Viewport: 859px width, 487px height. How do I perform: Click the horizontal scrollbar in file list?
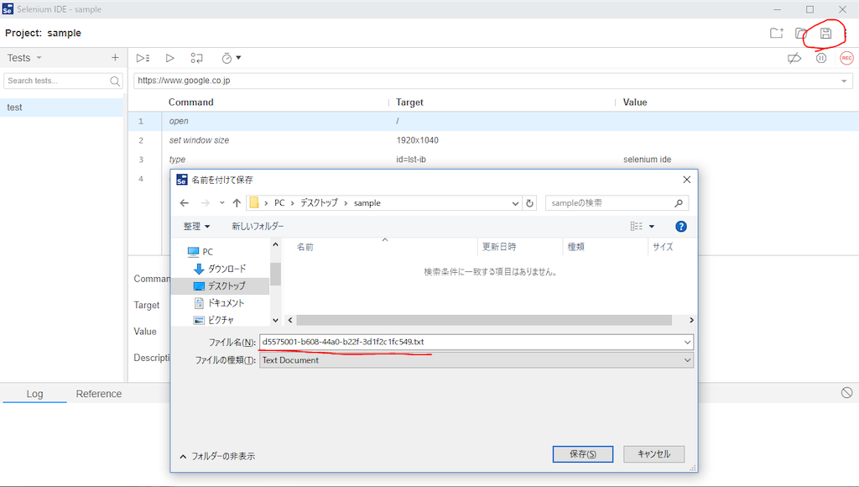(484, 320)
